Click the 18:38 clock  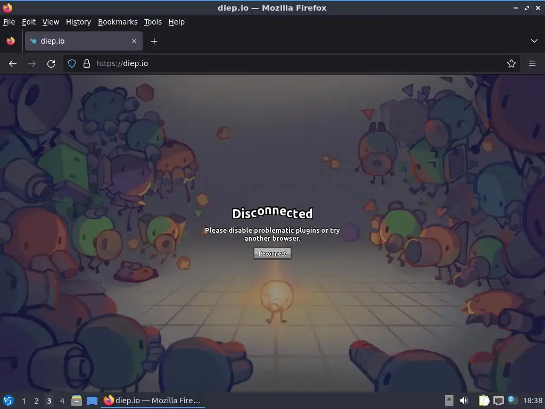532,400
